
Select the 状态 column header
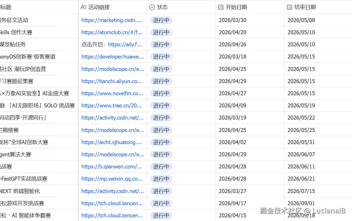click(181, 7)
